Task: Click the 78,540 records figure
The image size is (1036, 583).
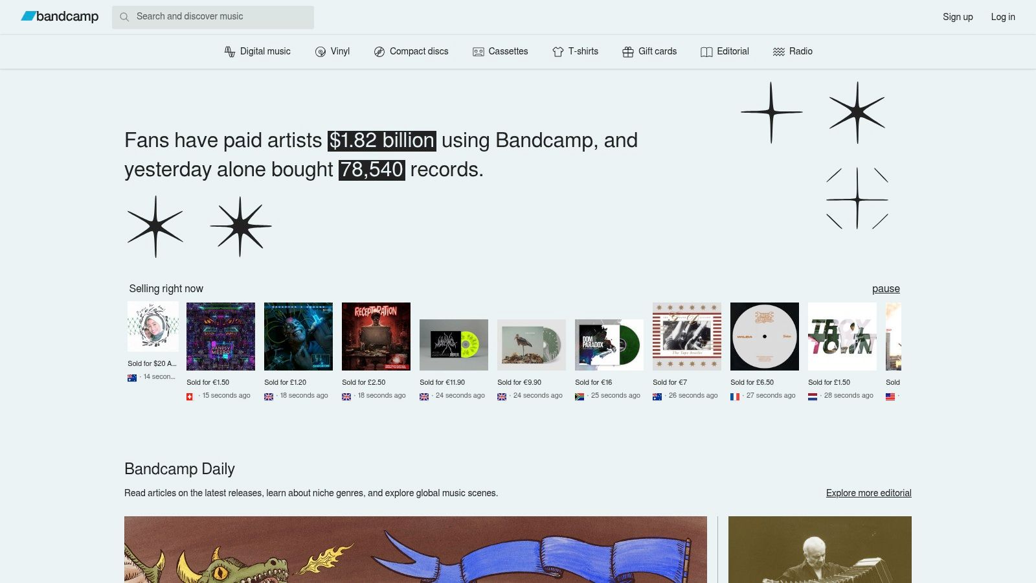Action: pyautogui.click(x=372, y=170)
